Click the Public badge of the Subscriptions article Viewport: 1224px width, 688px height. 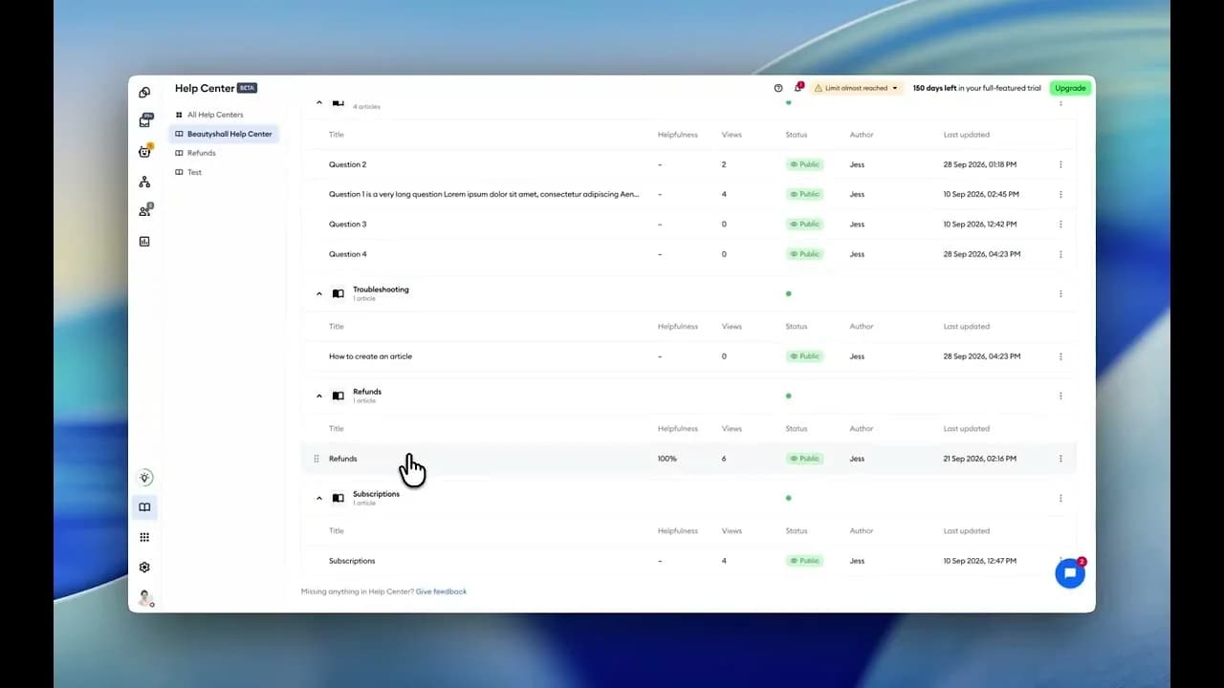pyautogui.click(x=805, y=561)
